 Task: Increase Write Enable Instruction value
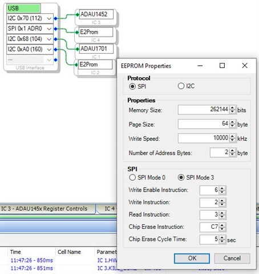pyautogui.click(x=222, y=188)
